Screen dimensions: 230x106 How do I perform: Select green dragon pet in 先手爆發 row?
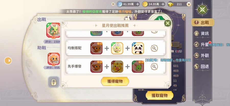138,67
